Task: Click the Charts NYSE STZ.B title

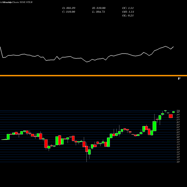Action: pyautogui.click(x=22, y=2)
